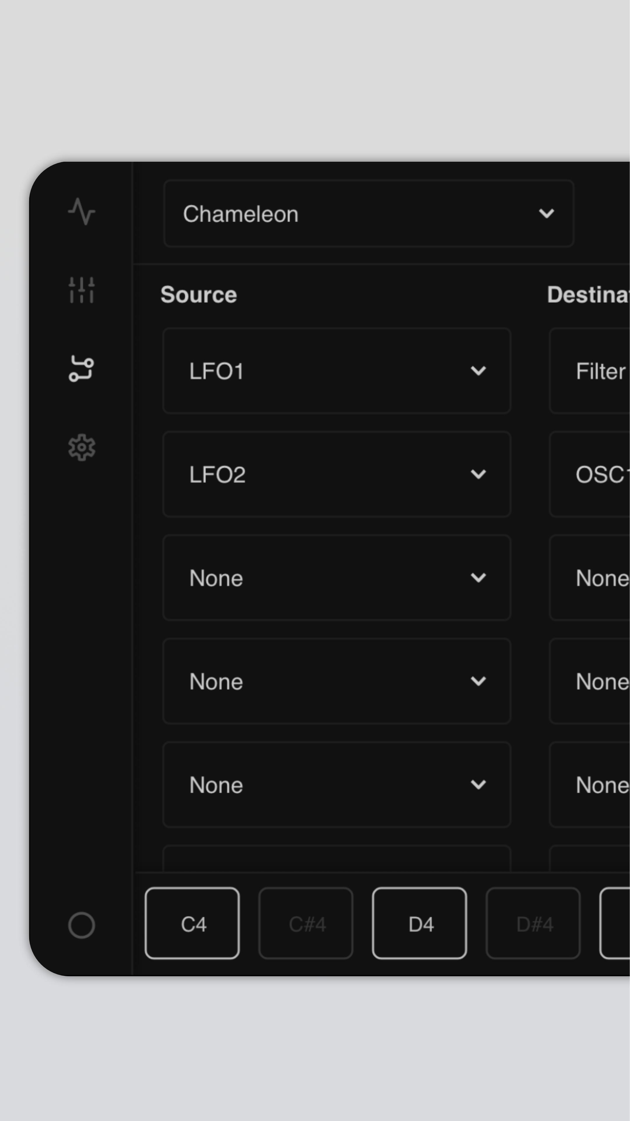Viewport: 630px width, 1121px height.
Task: Open the LFO2 source dropdown
Action: [x=337, y=474]
